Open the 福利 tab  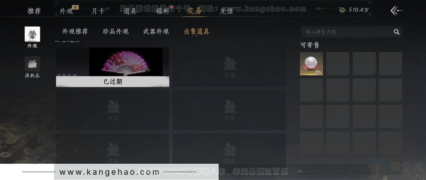pos(162,11)
